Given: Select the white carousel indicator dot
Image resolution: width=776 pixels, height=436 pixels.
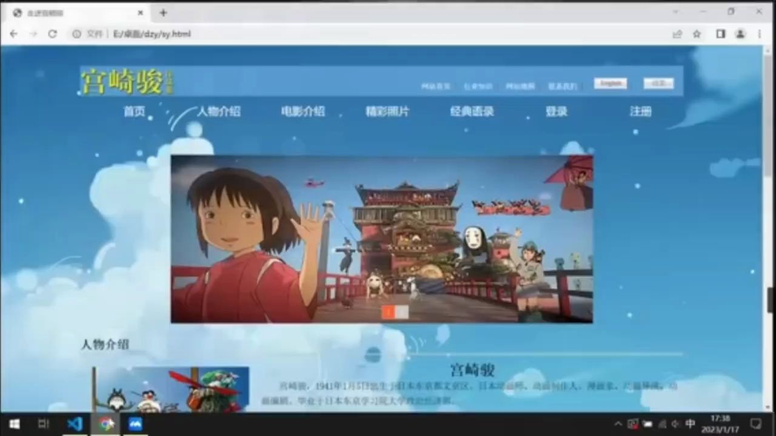Looking at the screenshot, I should [x=402, y=312].
